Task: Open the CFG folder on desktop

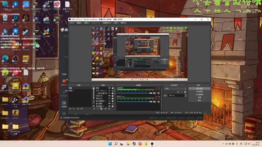Action: [5, 128]
